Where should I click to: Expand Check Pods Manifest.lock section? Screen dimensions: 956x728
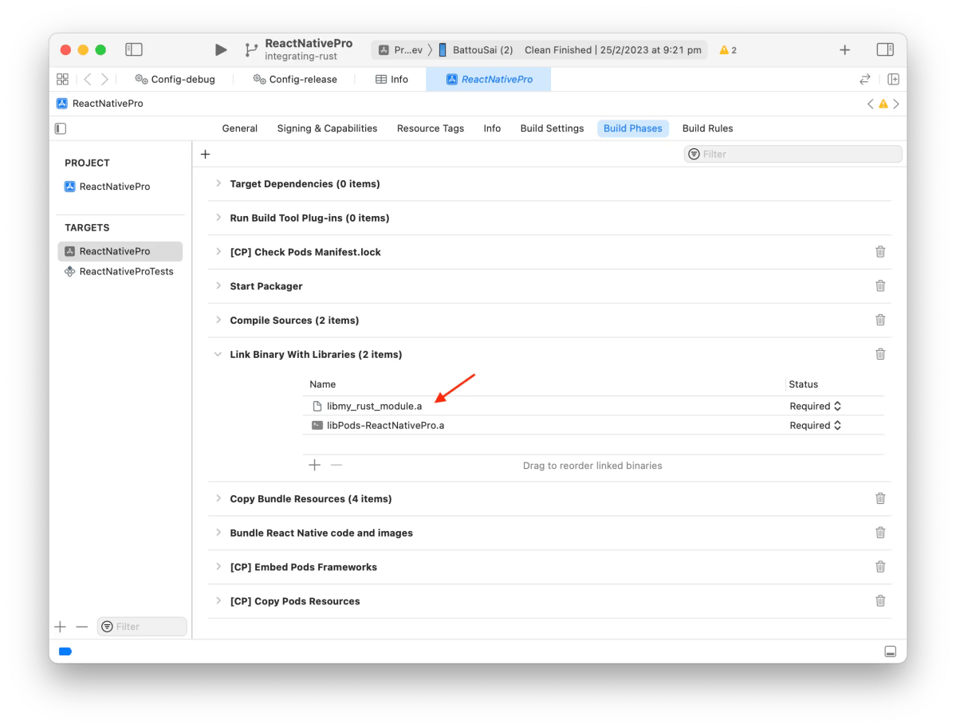tap(218, 252)
